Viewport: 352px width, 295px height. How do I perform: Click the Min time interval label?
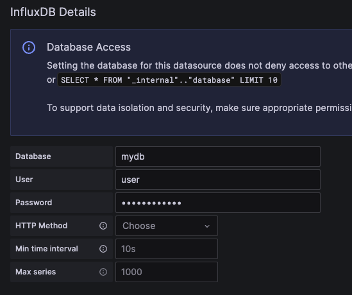point(47,249)
